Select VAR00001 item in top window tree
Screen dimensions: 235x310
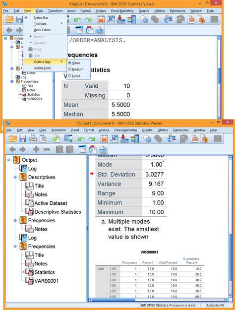[x=34, y=99]
